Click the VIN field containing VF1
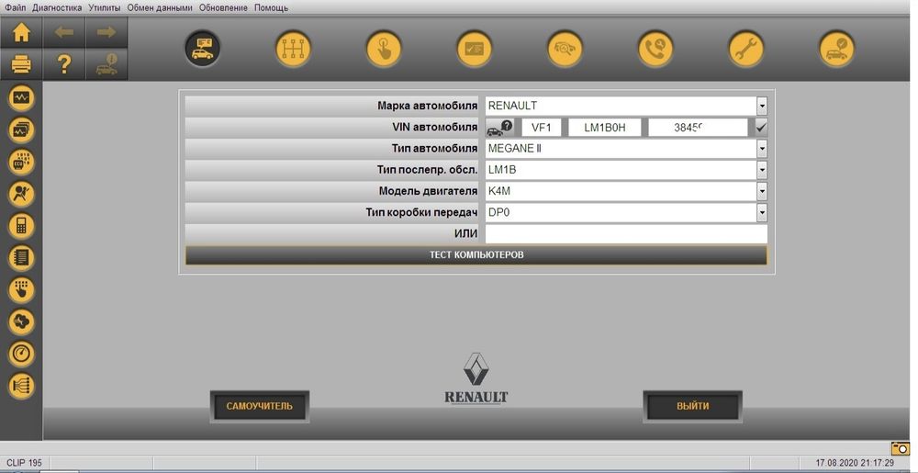This screenshot has height=473, width=918. pos(542,128)
